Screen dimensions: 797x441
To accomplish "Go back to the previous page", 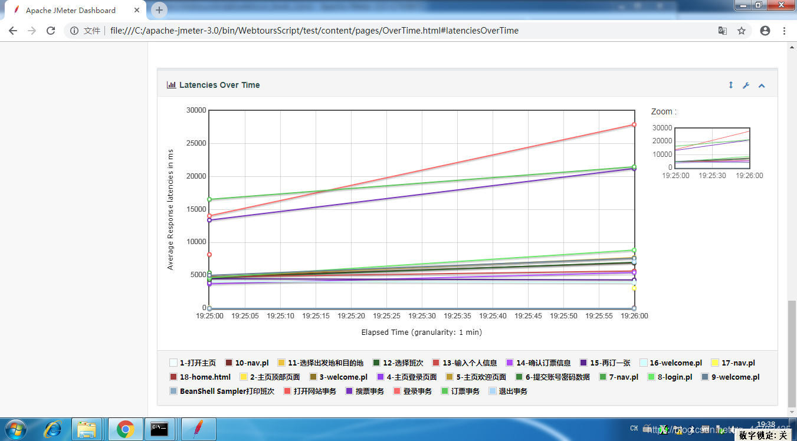I will coord(13,31).
